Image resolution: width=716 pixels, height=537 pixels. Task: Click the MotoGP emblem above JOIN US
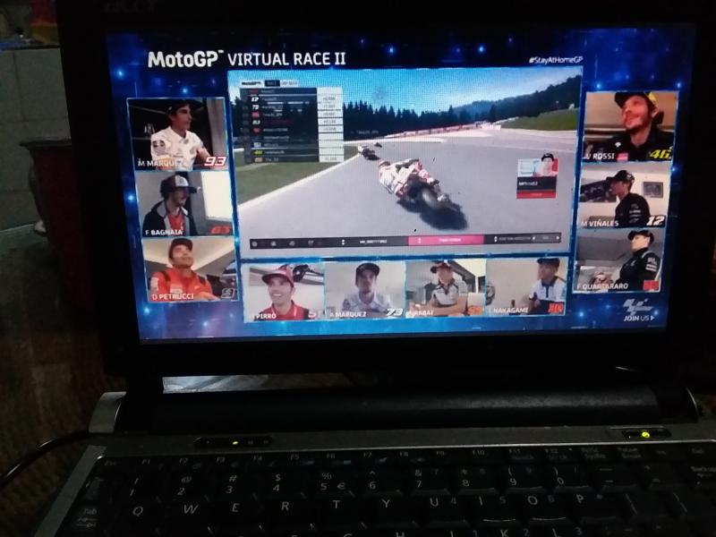tap(638, 305)
